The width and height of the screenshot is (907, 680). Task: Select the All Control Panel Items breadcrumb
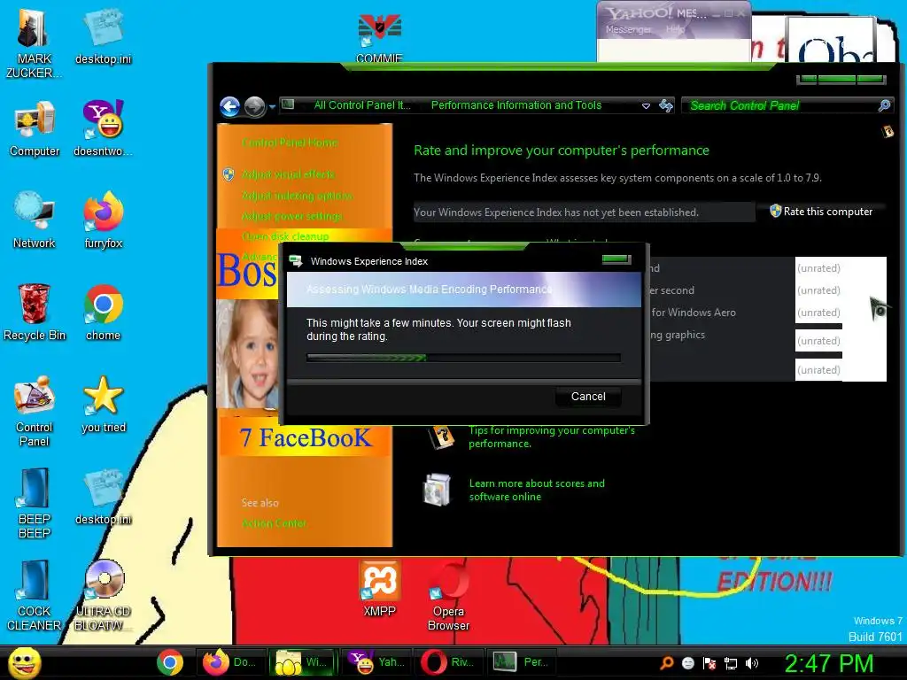(362, 105)
